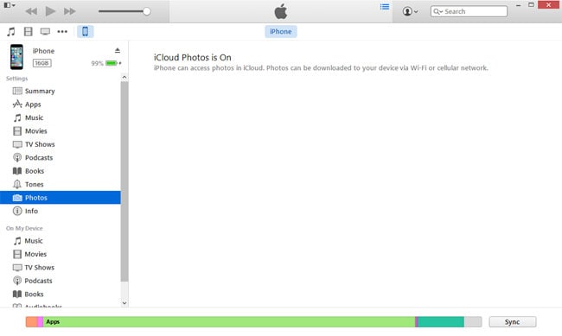Open Movies in Settings sidebar
The width and height of the screenshot is (562, 336).
click(x=61, y=131)
